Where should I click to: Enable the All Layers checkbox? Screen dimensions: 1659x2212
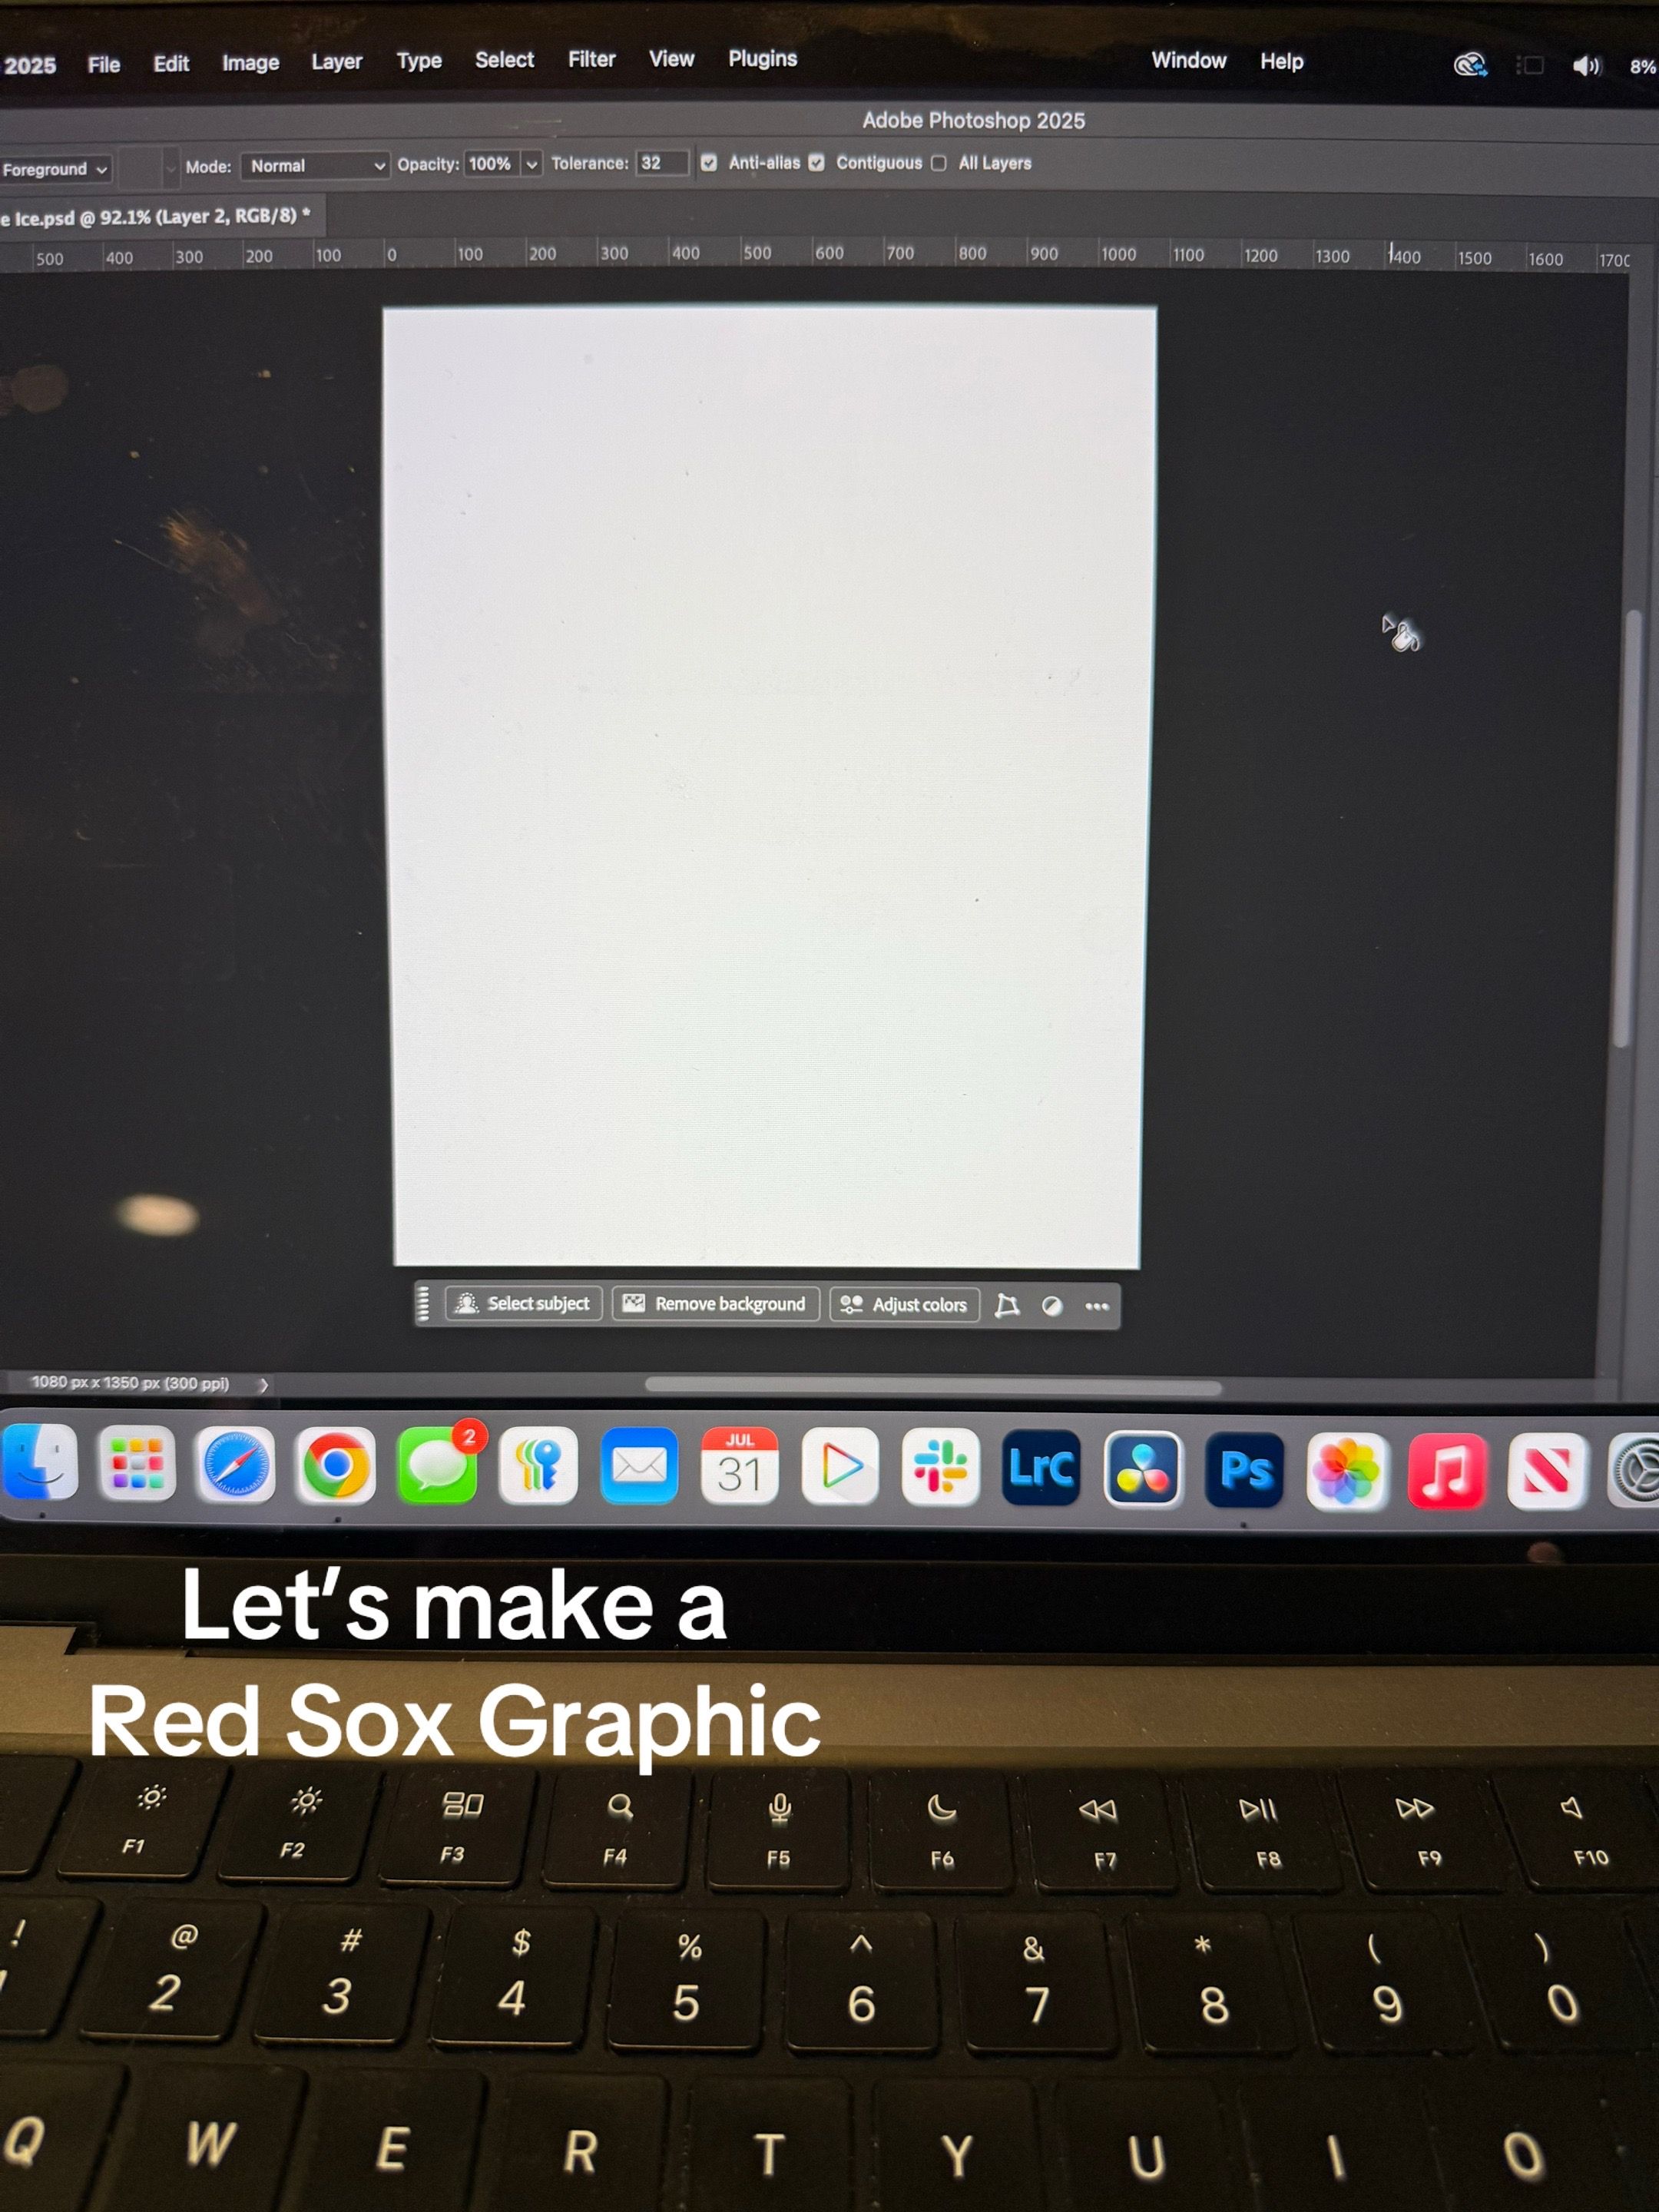tap(938, 163)
